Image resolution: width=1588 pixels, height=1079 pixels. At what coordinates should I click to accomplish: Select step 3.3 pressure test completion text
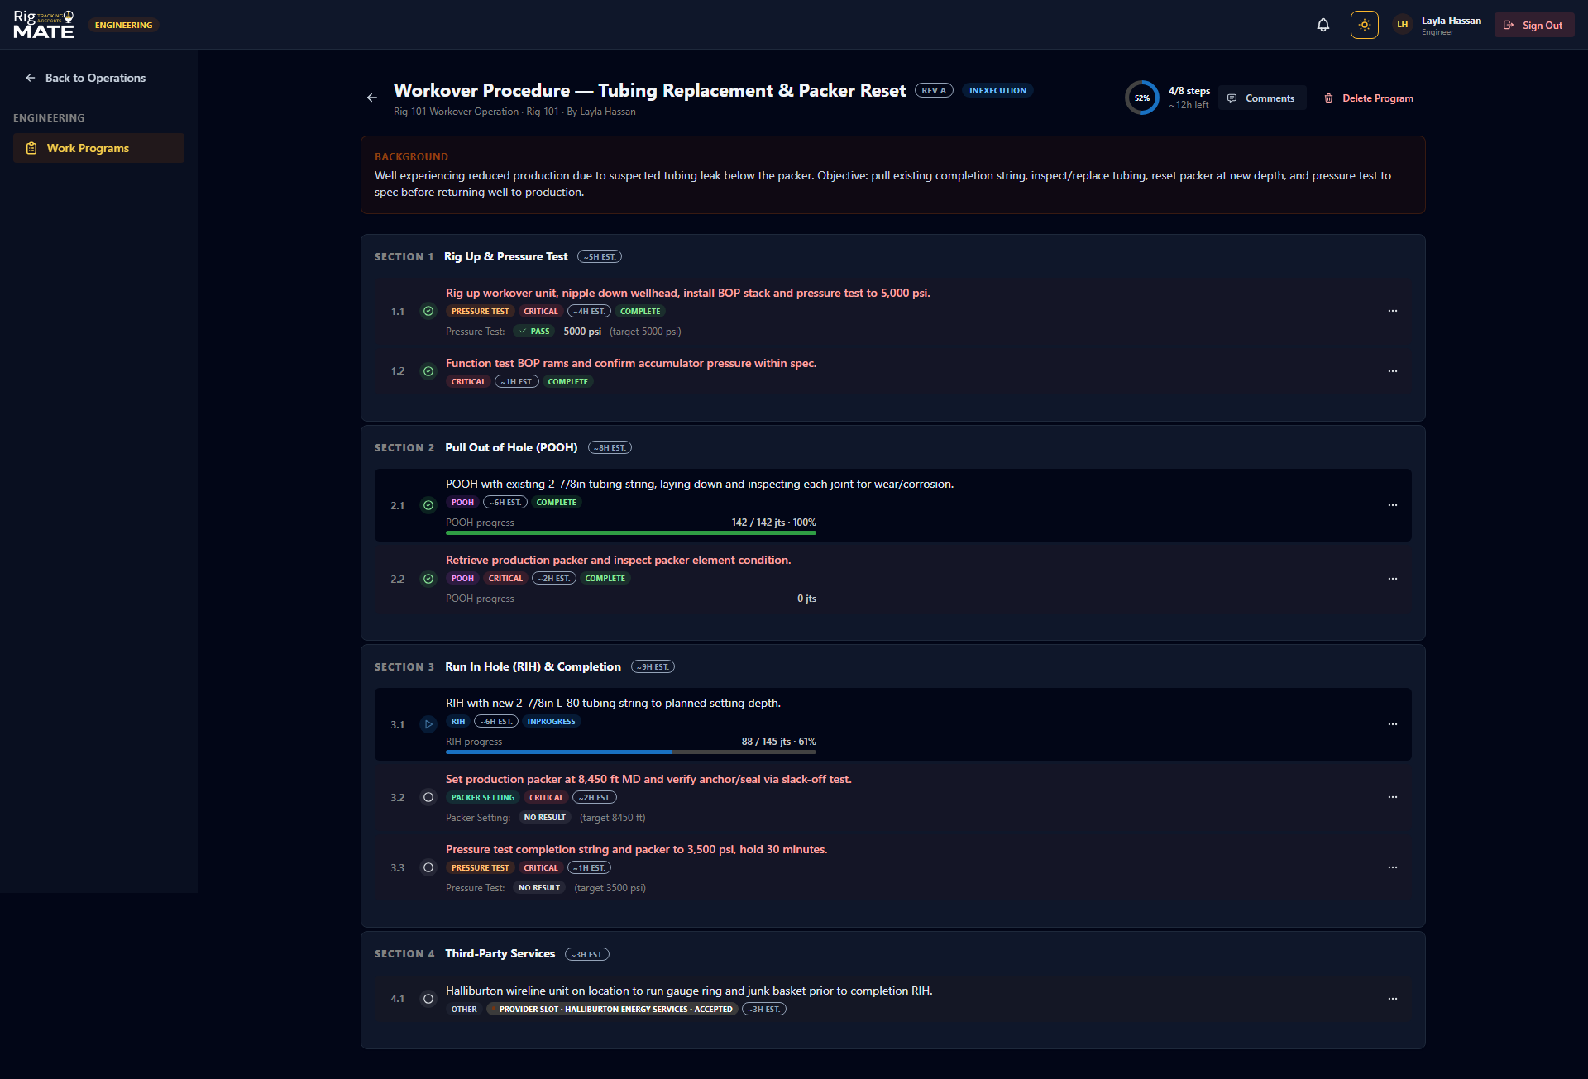click(x=637, y=849)
